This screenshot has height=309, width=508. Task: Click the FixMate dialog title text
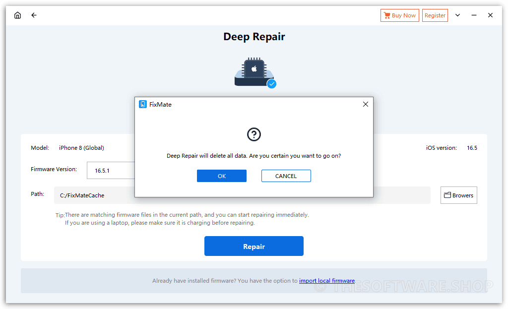tap(160, 105)
